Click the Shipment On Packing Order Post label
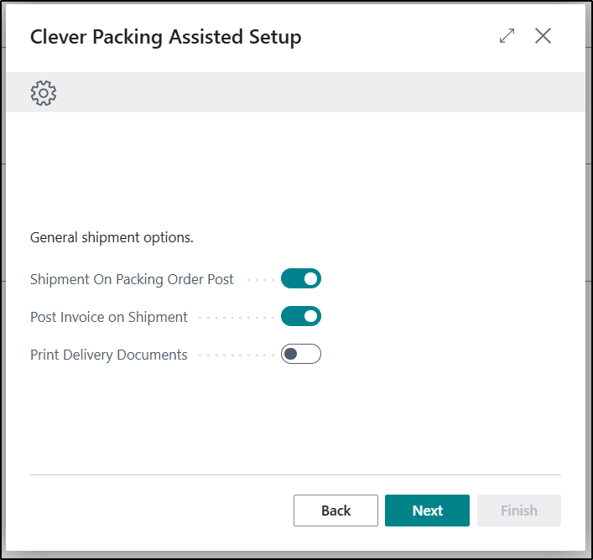The height and width of the screenshot is (560, 593). [x=132, y=279]
